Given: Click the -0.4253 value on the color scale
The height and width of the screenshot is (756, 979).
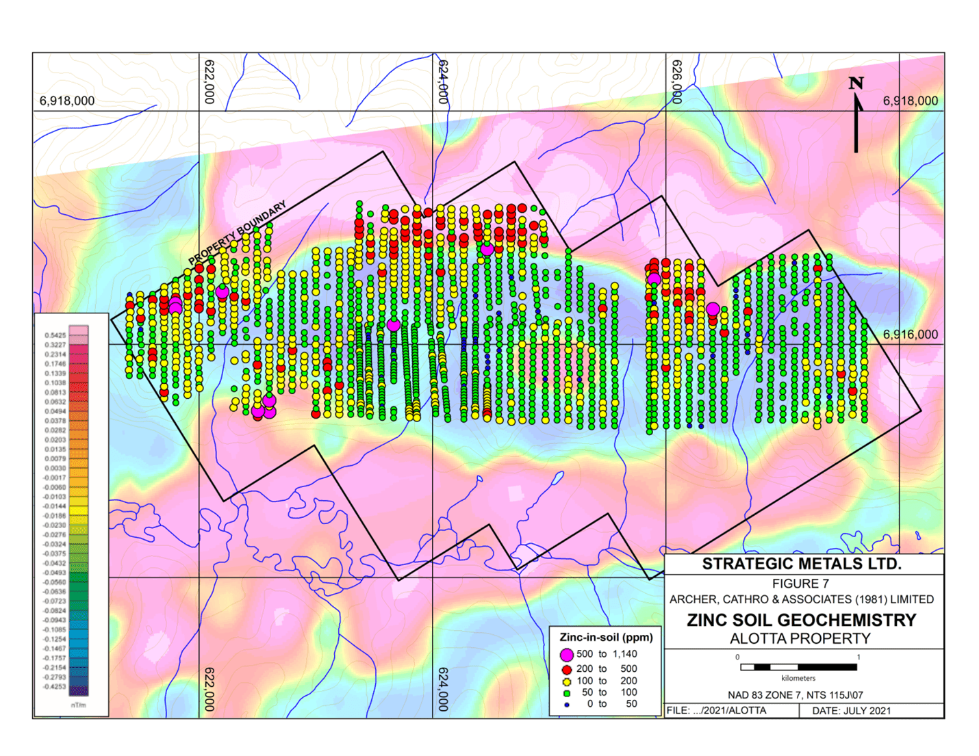Looking at the screenshot, I should (55, 686).
